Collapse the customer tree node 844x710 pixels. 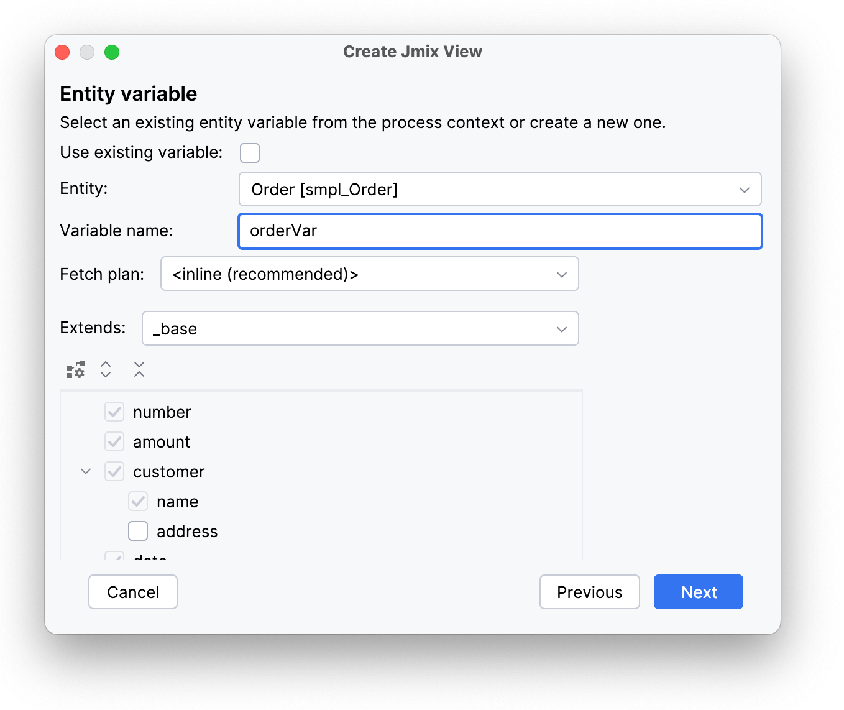[x=86, y=472]
